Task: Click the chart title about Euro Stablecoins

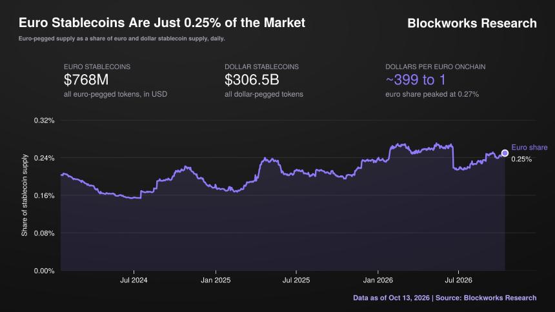Action: pos(162,23)
